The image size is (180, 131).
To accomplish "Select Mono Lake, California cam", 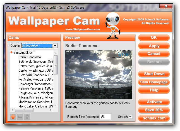I will pos(36,106).
